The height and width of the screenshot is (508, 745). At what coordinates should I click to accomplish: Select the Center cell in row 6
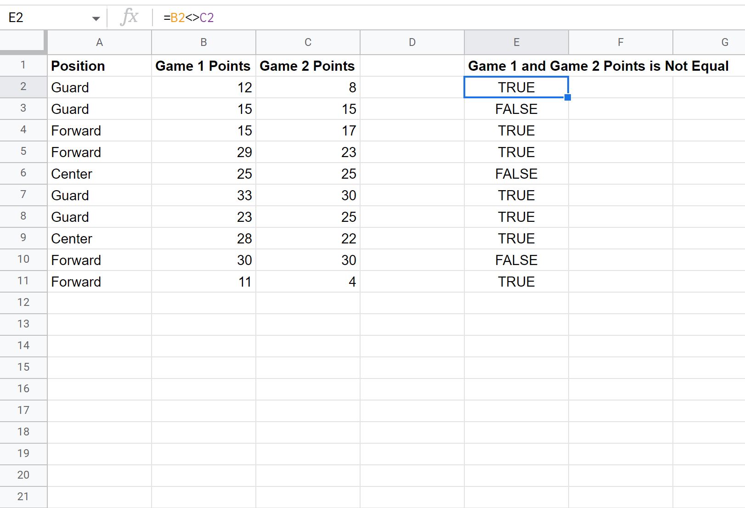99,174
